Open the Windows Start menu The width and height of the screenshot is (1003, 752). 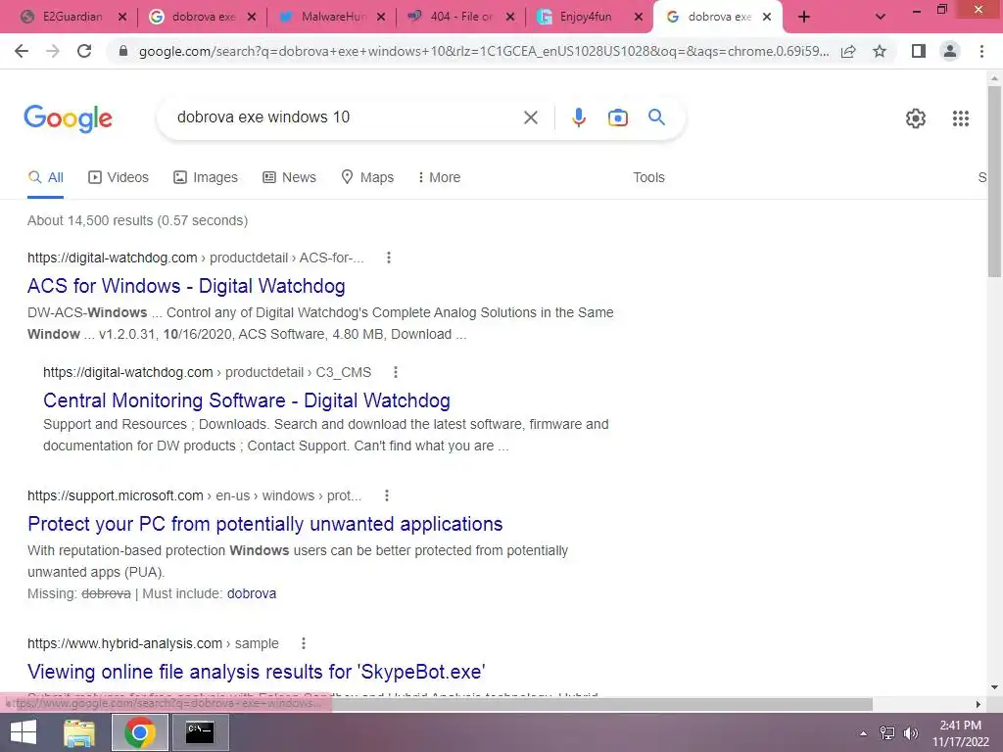[x=24, y=733]
